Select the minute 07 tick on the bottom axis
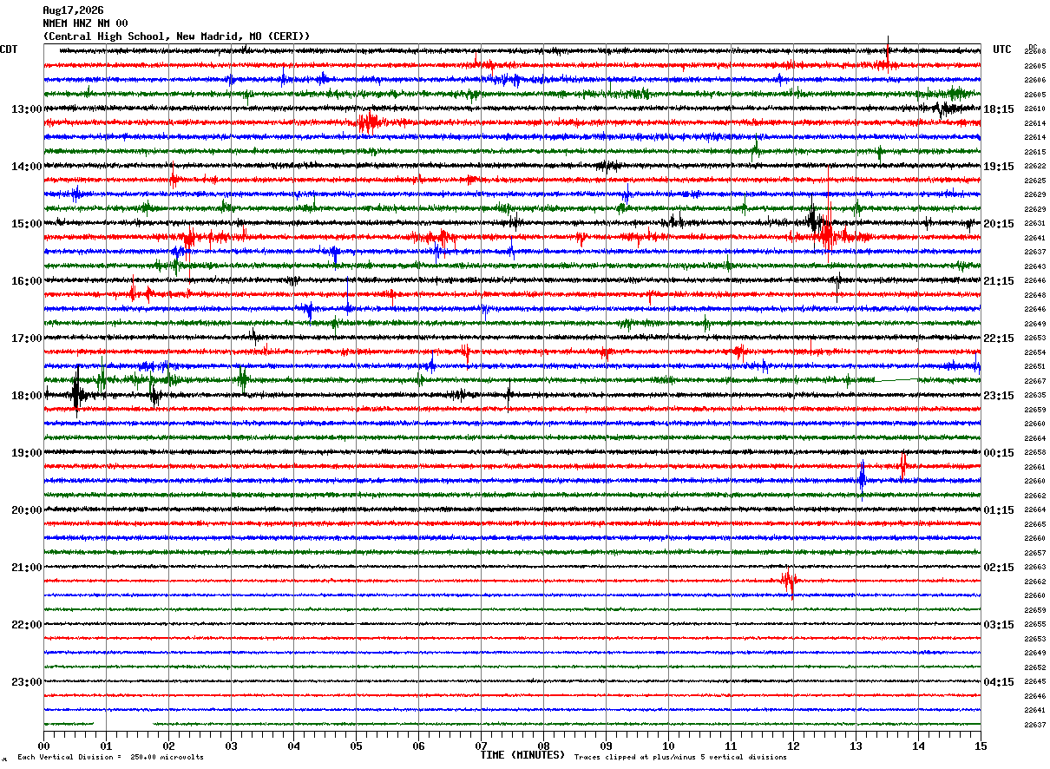Viewport: 1050px width, 769px height. click(x=481, y=746)
